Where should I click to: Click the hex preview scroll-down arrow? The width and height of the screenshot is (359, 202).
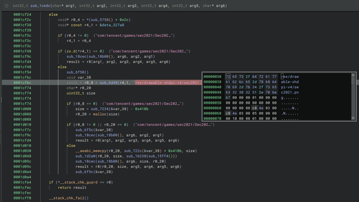[353, 118]
